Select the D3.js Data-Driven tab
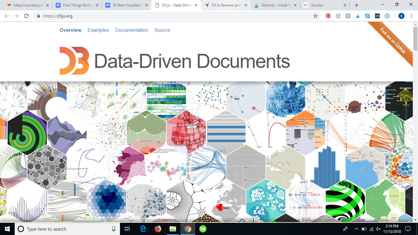 click(x=176, y=5)
